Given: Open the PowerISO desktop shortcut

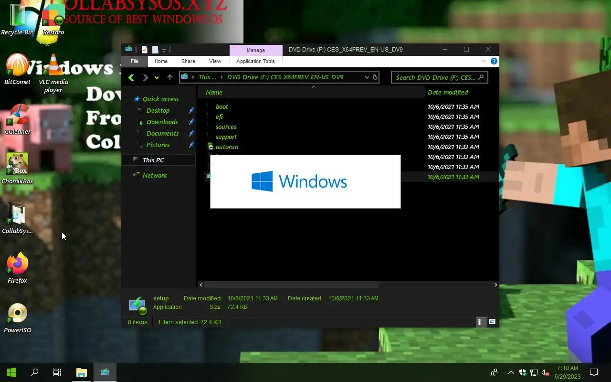Looking at the screenshot, I should [x=18, y=318].
